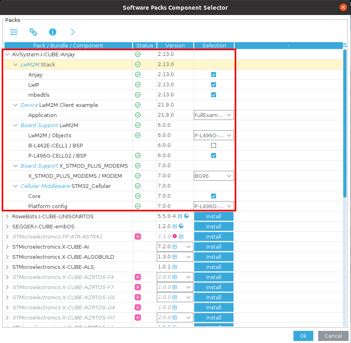The width and height of the screenshot is (351, 343).
Task: Click the green status check for AVSystem.I-CUBE-Anjay
Action: pyautogui.click(x=138, y=54)
